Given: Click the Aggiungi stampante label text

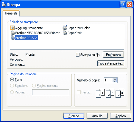Looking at the screenshot, I should tap(29, 28).
